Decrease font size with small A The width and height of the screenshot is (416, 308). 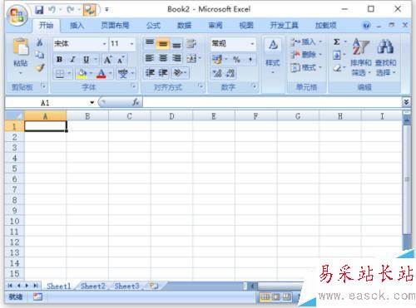point(121,59)
